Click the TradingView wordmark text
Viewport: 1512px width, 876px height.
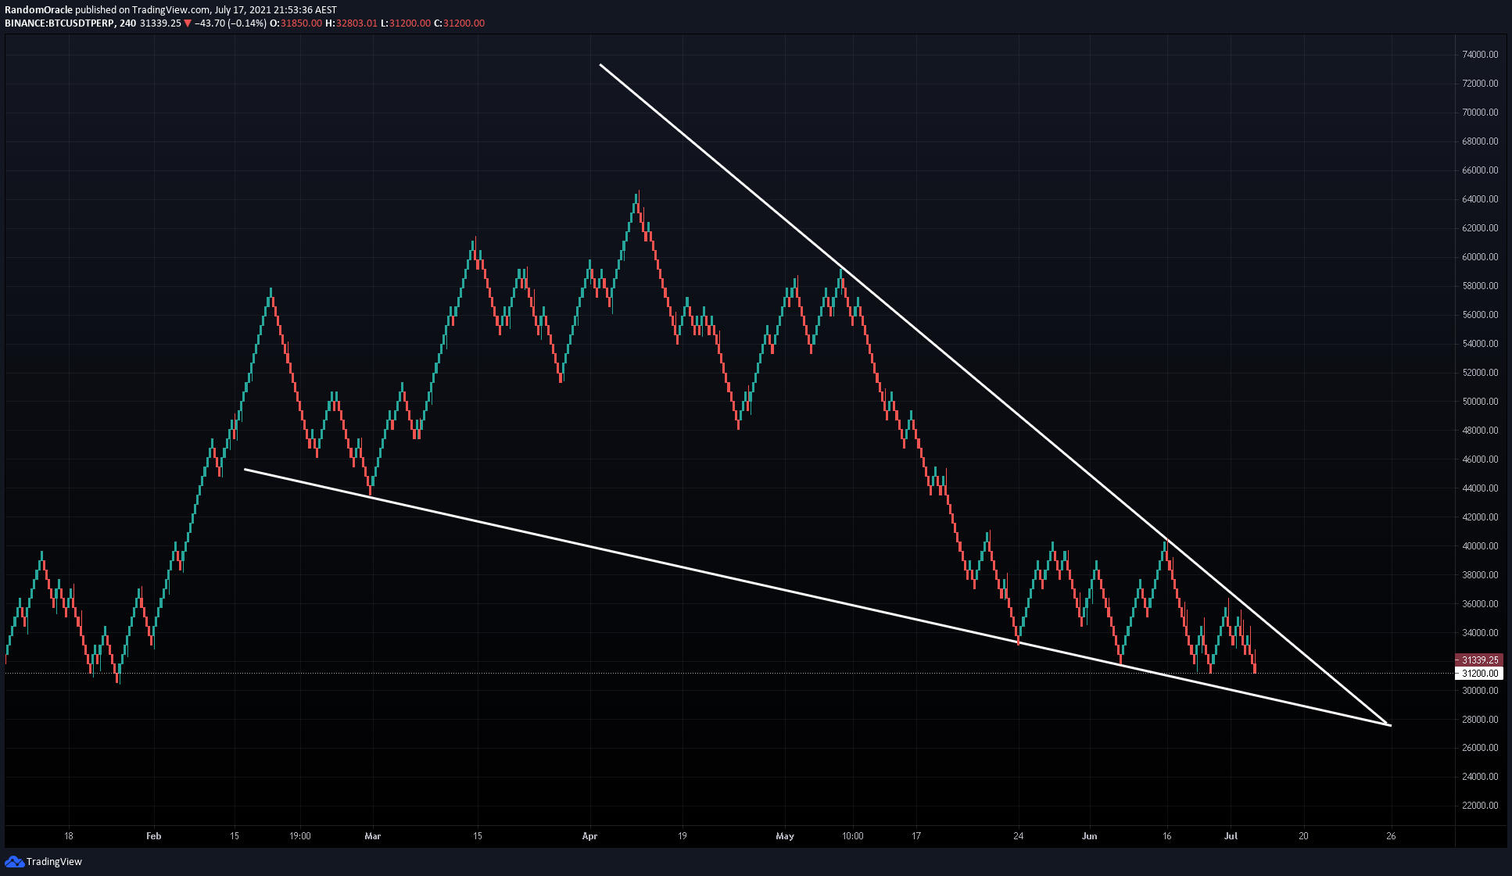click(x=54, y=861)
